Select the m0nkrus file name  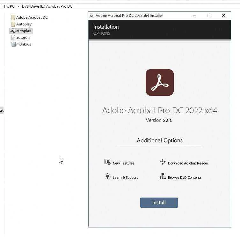click(x=24, y=44)
